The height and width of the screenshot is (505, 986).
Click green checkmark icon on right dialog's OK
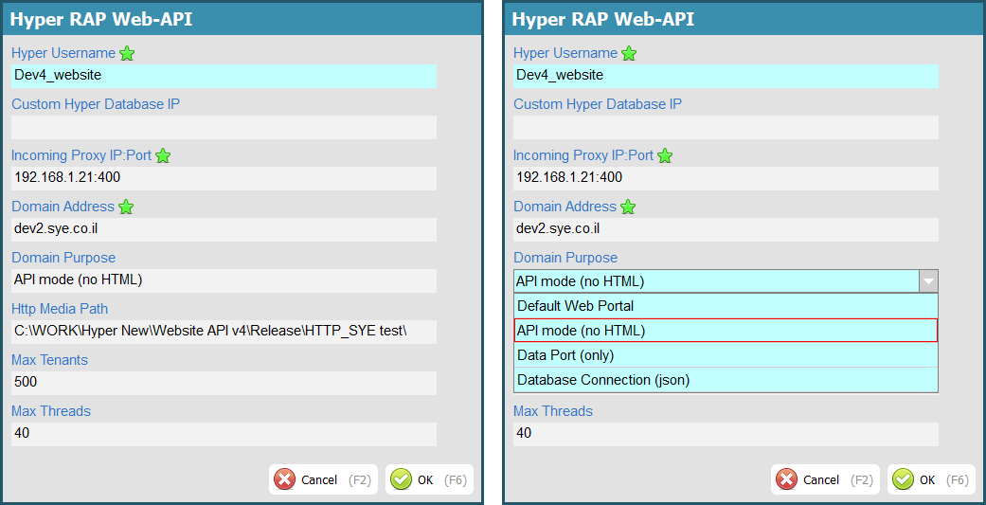904,479
